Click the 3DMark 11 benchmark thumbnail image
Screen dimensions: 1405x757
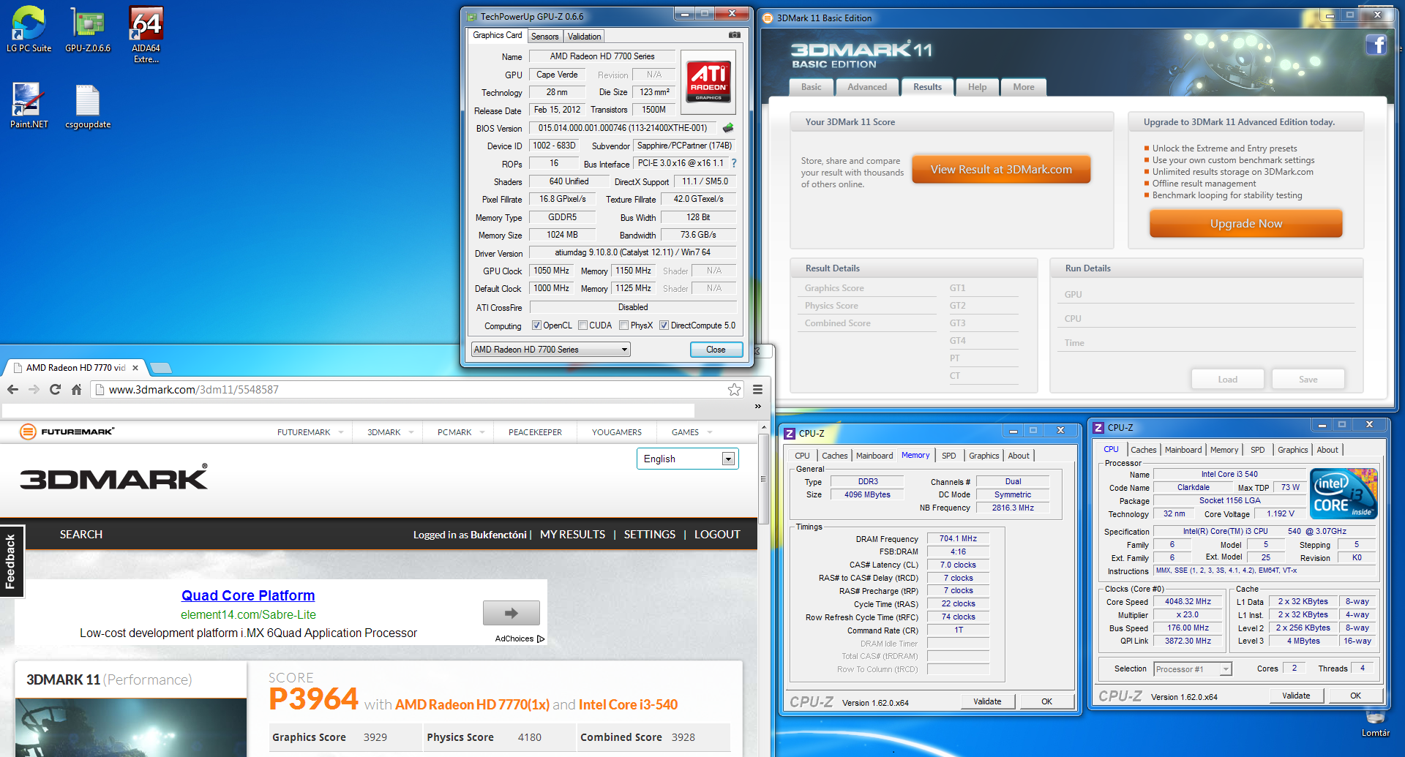pyautogui.click(x=131, y=728)
